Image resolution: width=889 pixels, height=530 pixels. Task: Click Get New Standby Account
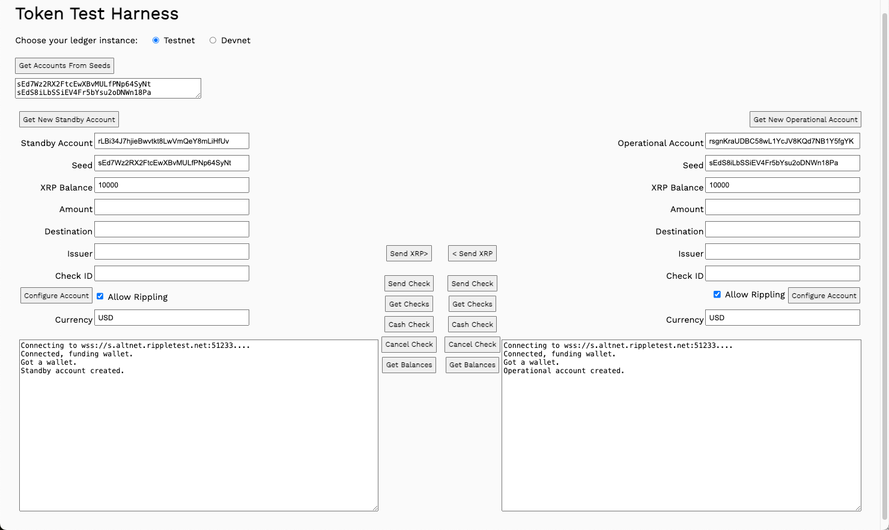coord(68,119)
